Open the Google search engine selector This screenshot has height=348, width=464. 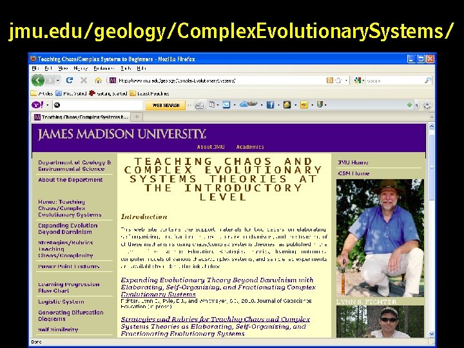pos(359,80)
